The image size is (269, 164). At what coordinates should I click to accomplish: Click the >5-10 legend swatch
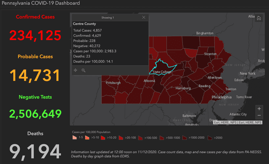click(87, 137)
